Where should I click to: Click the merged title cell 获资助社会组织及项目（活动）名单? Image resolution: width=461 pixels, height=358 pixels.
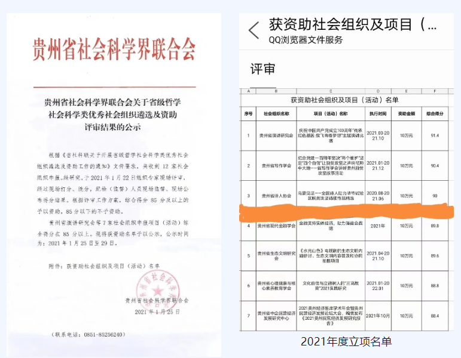344,100
